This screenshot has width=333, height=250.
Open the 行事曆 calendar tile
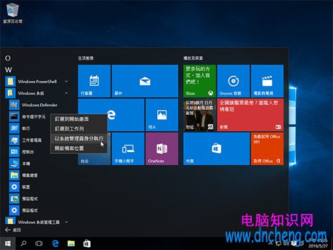pos(95,81)
